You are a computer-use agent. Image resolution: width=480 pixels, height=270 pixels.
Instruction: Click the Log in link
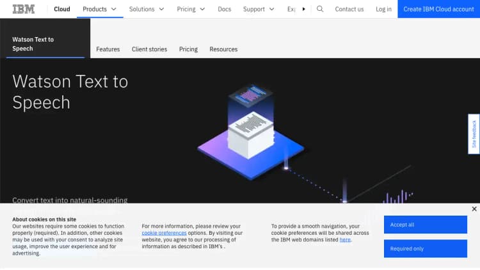383,9
